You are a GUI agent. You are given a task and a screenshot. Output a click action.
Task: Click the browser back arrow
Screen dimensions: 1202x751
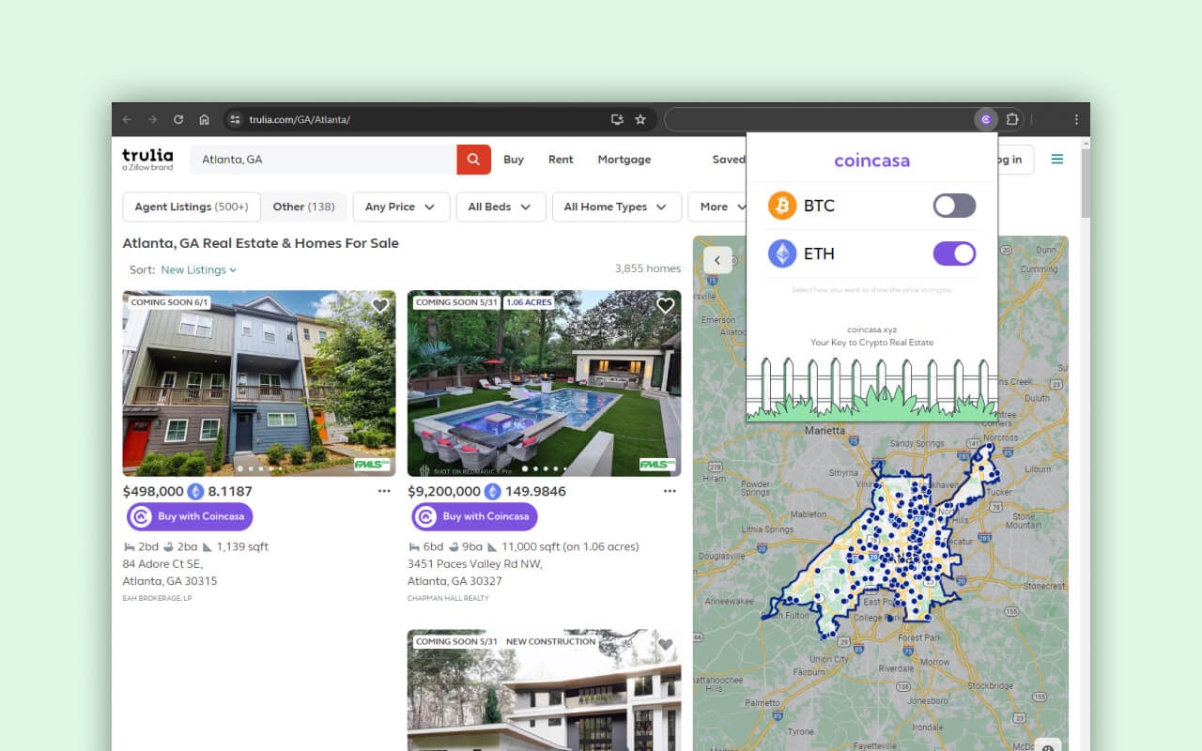click(x=127, y=119)
